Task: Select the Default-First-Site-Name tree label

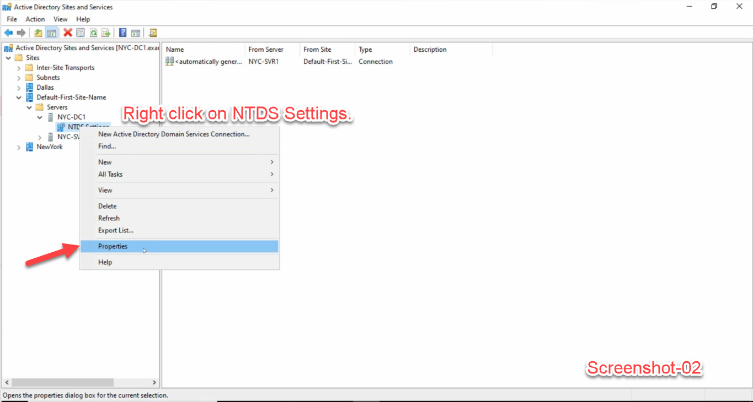Action: (71, 97)
